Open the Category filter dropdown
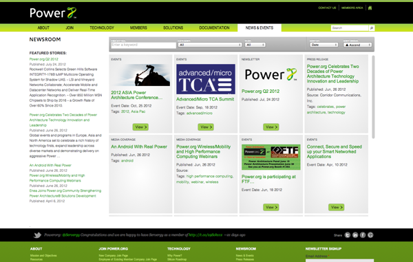The image size is (413, 262). 210,45
